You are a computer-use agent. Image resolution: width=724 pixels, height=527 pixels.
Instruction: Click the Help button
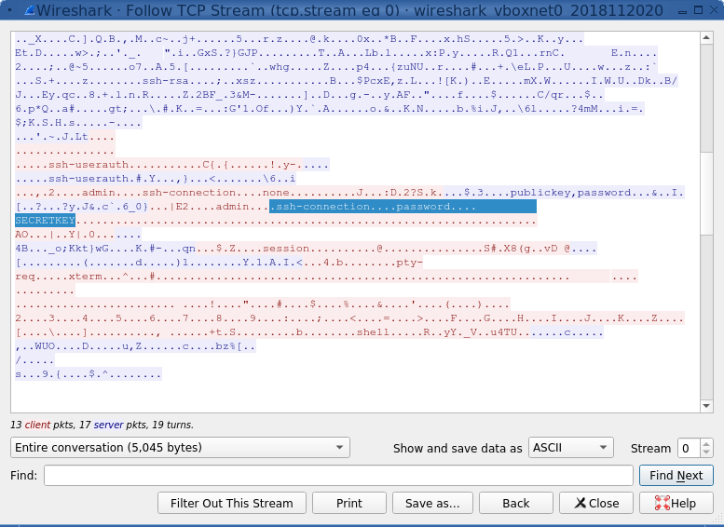point(676,503)
